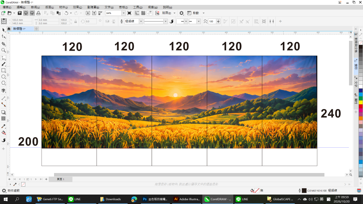
Task: Click the new document tab plus button
Action: (x=36, y=29)
